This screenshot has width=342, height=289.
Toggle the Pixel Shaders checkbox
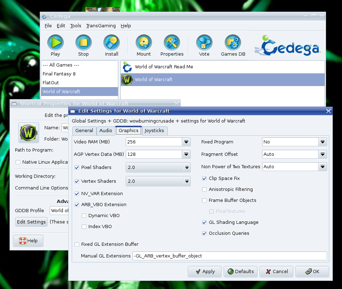click(x=77, y=168)
